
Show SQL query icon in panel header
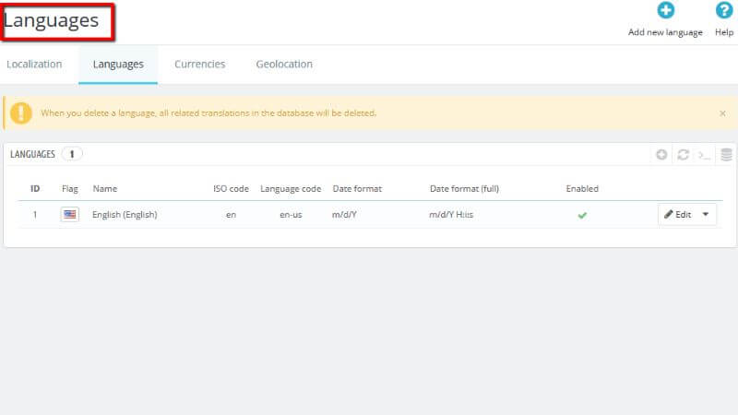[x=704, y=155]
